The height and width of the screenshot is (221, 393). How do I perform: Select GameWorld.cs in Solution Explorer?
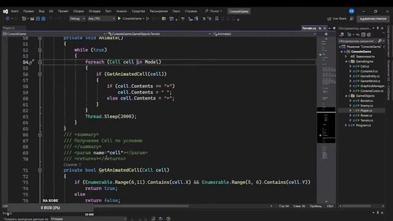point(370,81)
